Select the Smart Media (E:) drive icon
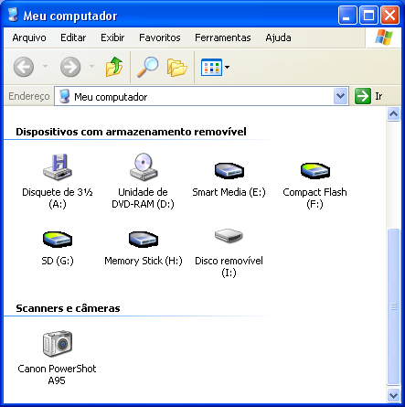Image resolution: width=405 pixels, height=407 pixels. 229,171
